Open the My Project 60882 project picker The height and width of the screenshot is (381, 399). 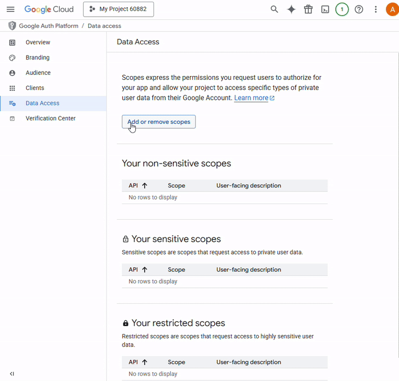click(x=119, y=9)
